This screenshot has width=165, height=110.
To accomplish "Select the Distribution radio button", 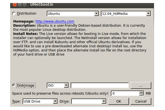I will coord(14,13).
